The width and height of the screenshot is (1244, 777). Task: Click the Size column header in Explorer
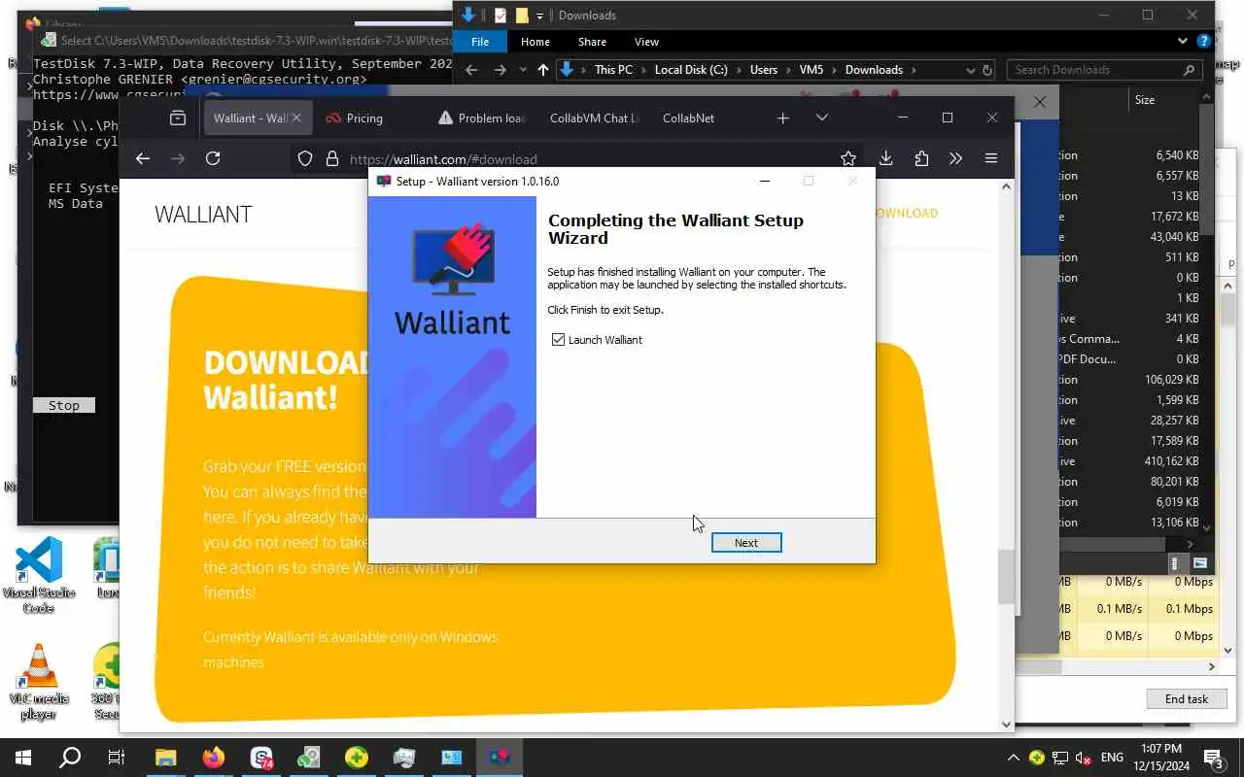(x=1145, y=100)
